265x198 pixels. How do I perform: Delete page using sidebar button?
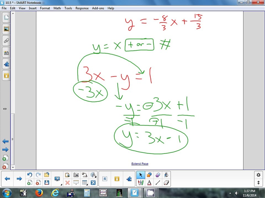point(6,166)
